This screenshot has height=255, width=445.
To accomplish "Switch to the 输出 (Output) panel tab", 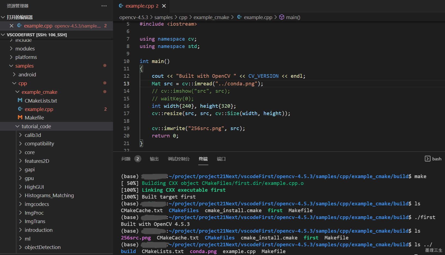I will (x=154, y=159).
